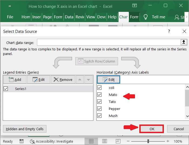Open the Help ribbon tab
The image size is (189, 145).
[x=112, y=17]
